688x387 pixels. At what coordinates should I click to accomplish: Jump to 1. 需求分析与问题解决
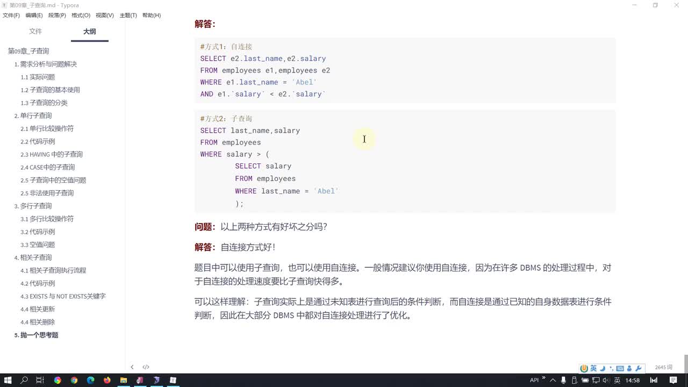(x=46, y=64)
